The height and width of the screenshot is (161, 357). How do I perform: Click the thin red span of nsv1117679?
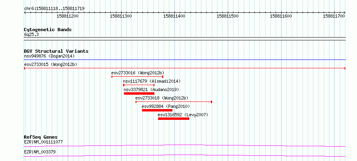[x=139, y=85]
